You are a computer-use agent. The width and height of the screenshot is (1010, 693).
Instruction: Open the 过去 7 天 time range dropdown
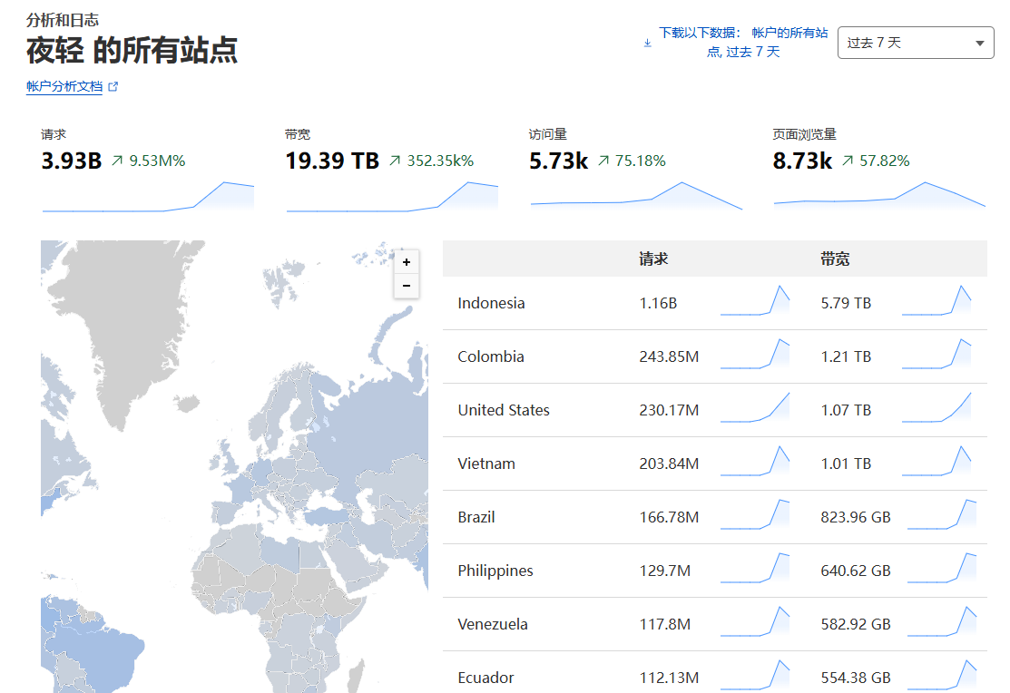point(915,43)
